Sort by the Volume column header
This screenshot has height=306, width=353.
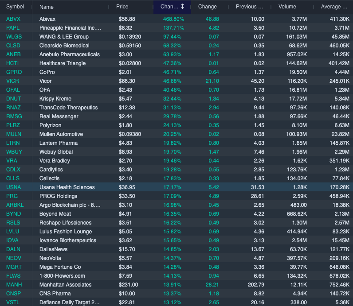287,7
